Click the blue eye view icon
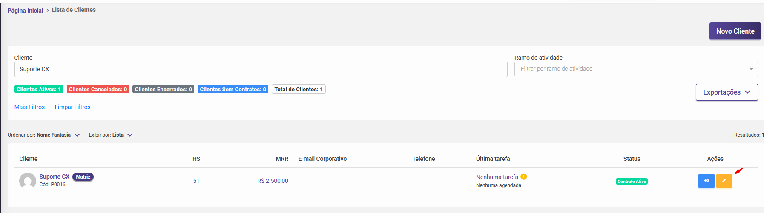This screenshot has width=764, height=213. pyautogui.click(x=706, y=181)
